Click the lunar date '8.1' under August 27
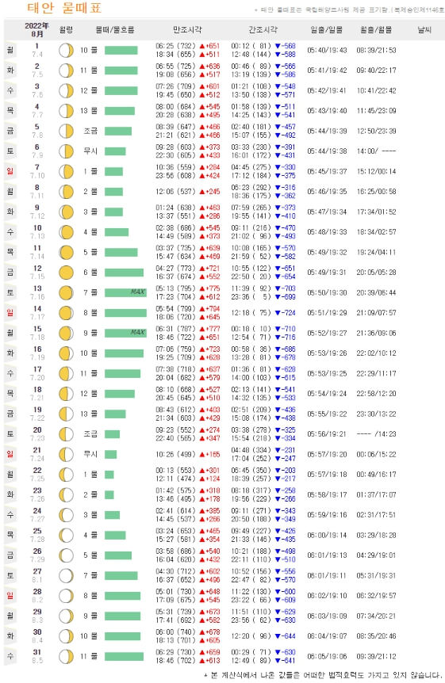The width and height of the screenshot is (445, 683). (37, 579)
